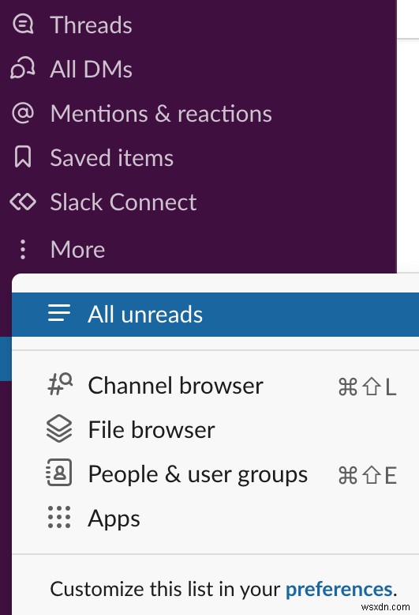Click the Slack Connect diamond icon
This screenshot has height=615, width=419.
pyautogui.click(x=23, y=202)
